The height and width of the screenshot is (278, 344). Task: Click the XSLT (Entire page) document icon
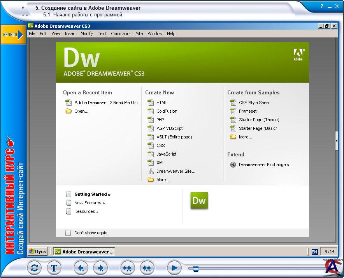click(x=151, y=137)
